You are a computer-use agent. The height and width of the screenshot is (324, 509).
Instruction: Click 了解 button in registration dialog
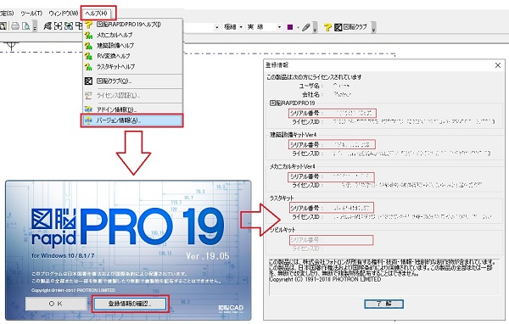click(383, 304)
